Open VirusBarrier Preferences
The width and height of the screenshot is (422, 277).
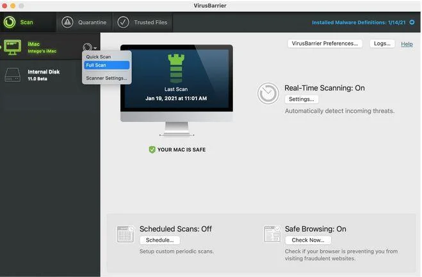325,44
